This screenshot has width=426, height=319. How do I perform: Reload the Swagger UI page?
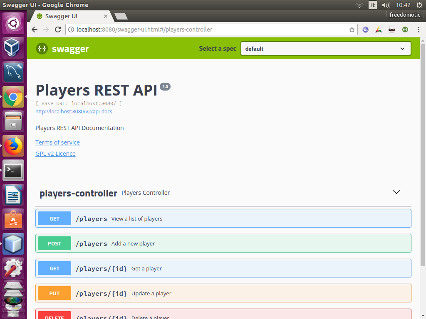[58, 29]
